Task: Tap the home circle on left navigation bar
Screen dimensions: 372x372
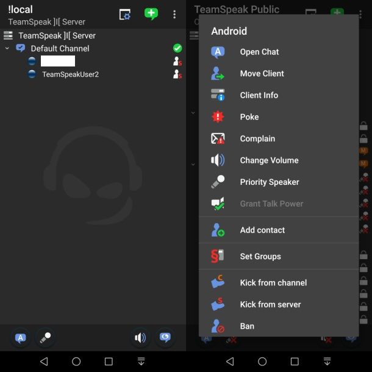Action: point(76,362)
